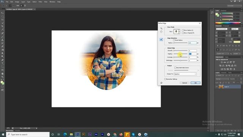Open the View mode thumbnail dropdown

[177, 32]
